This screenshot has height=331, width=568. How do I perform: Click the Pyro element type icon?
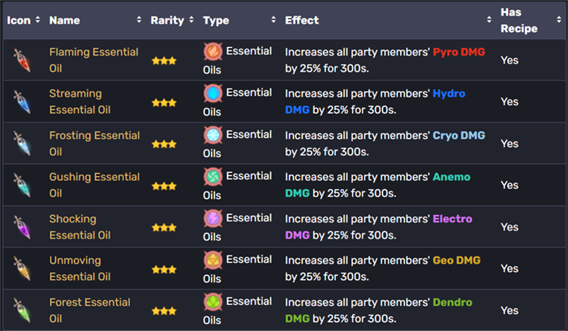[x=213, y=53]
